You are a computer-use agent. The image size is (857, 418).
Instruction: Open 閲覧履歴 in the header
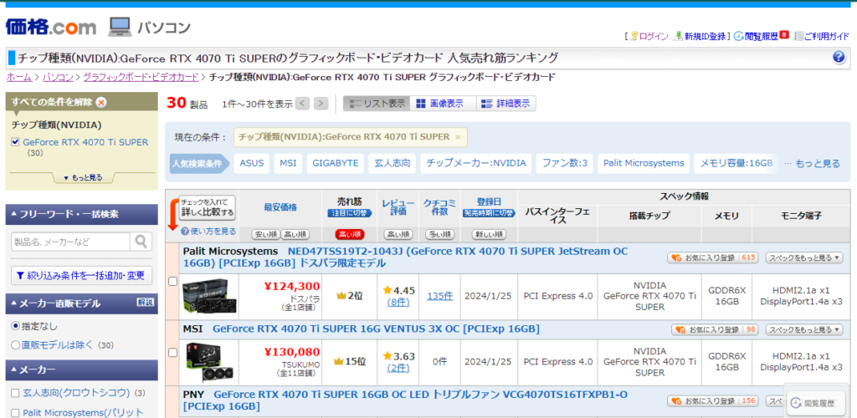(761, 36)
